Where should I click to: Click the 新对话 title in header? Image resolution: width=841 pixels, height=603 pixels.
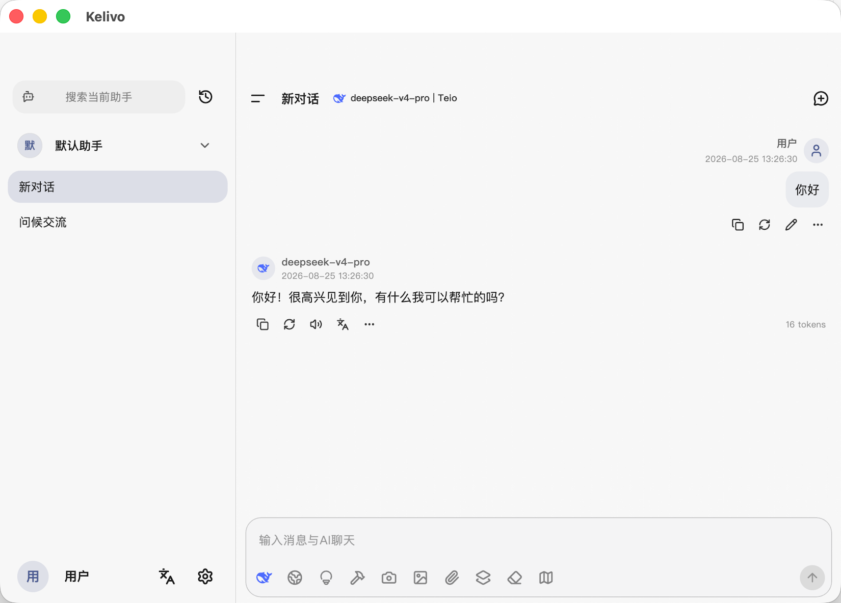(300, 99)
